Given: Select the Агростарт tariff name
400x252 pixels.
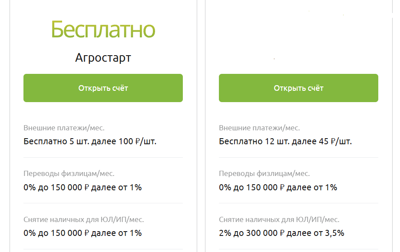Looking at the screenshot, I should (103, 58).
